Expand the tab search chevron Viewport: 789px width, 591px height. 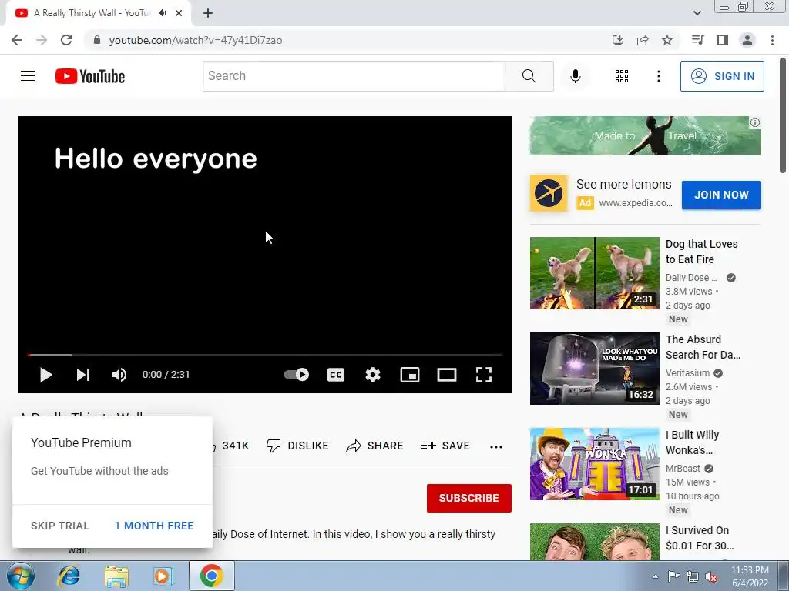[697, 13]
